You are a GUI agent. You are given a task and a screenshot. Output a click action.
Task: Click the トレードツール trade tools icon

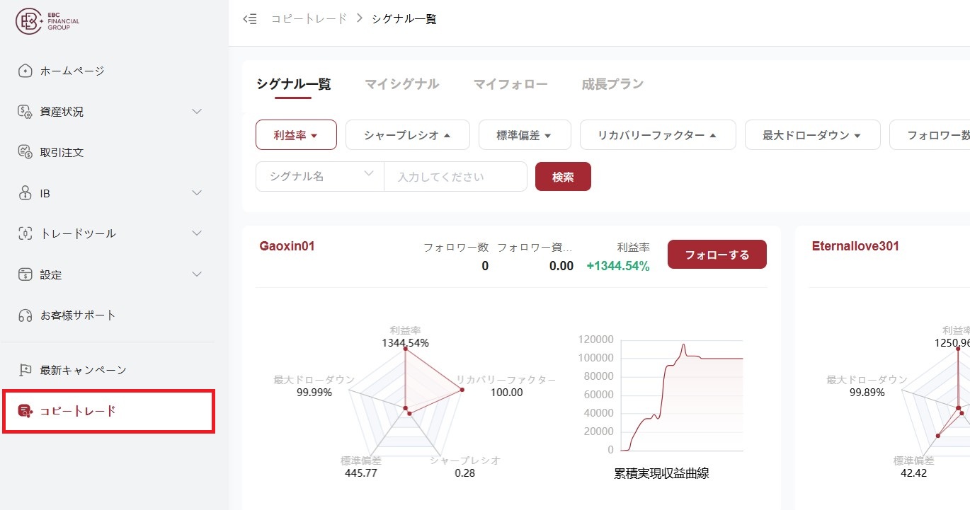[25, 233]
